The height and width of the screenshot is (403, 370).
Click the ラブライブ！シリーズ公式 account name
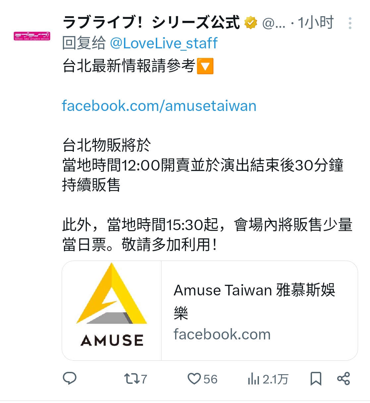[x=151, y=23]
